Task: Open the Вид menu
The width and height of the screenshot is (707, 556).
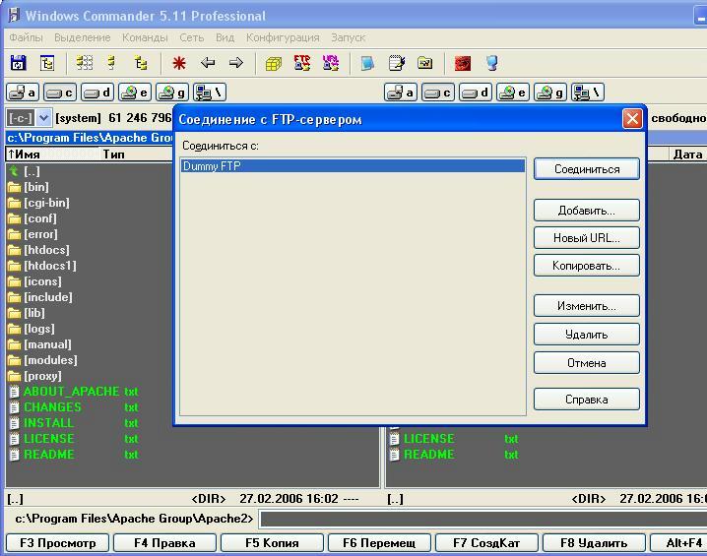Action: [x=225, y=37]
